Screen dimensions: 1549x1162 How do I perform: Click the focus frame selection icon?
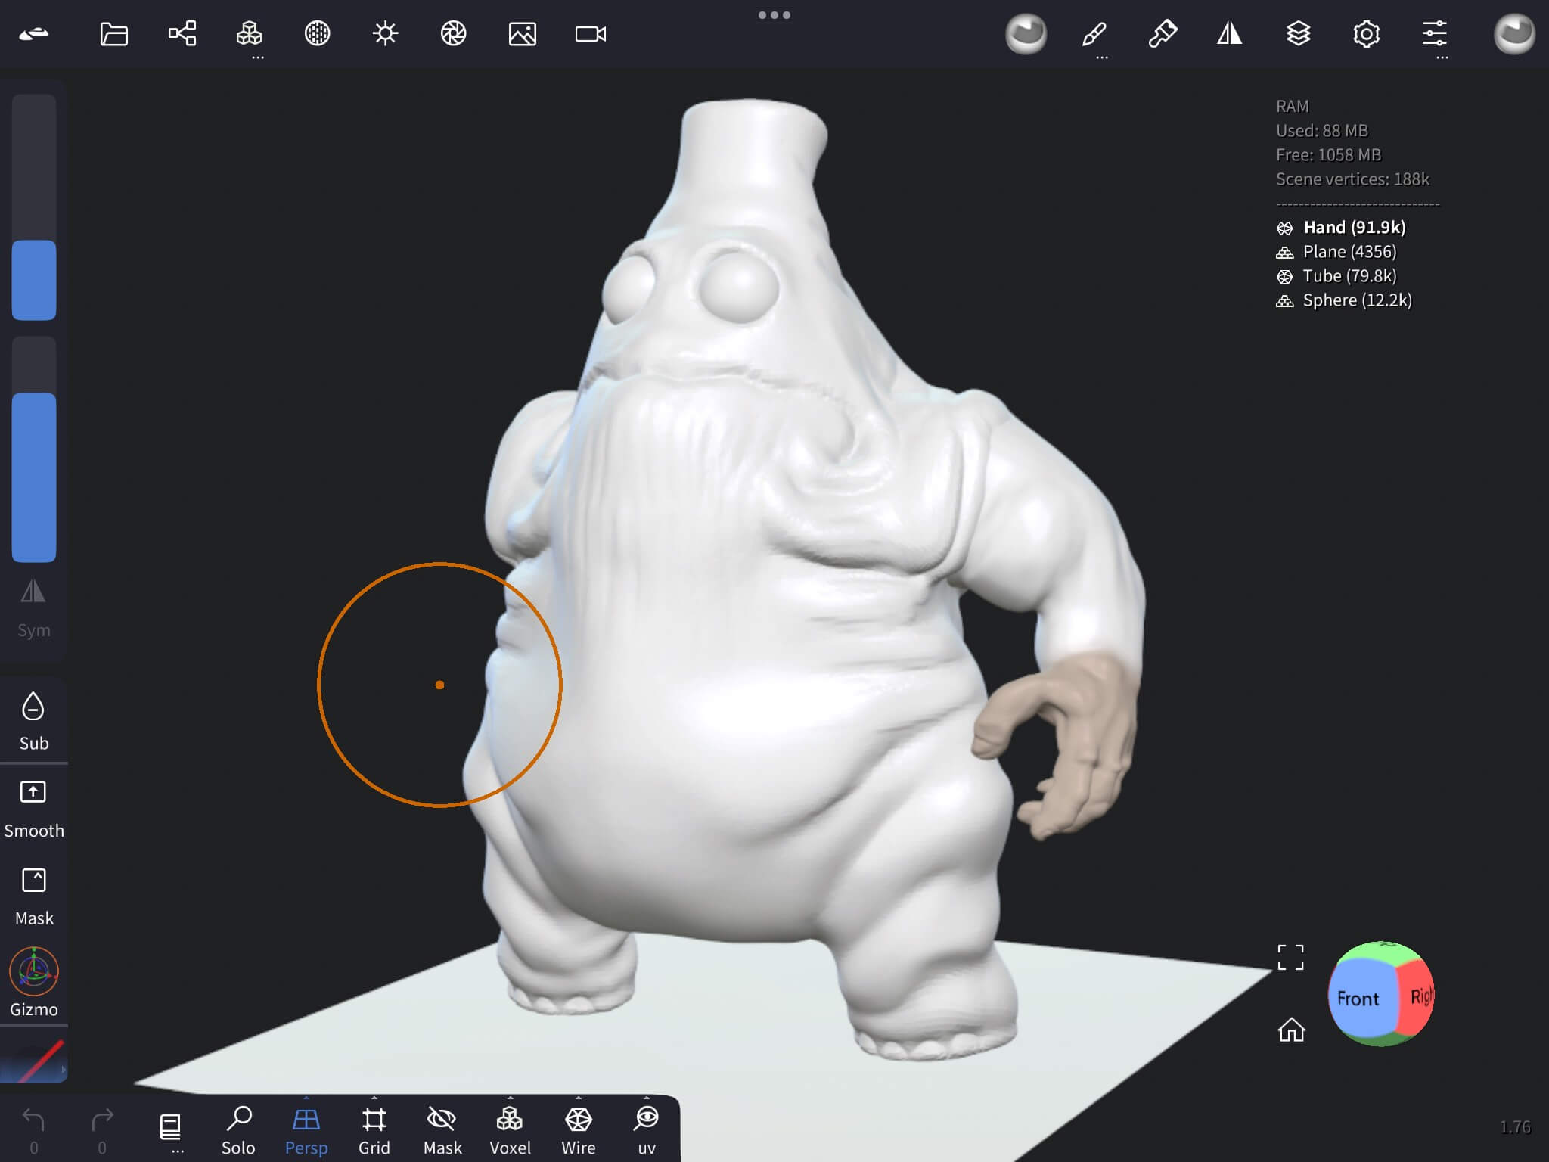pos(1291,957)
